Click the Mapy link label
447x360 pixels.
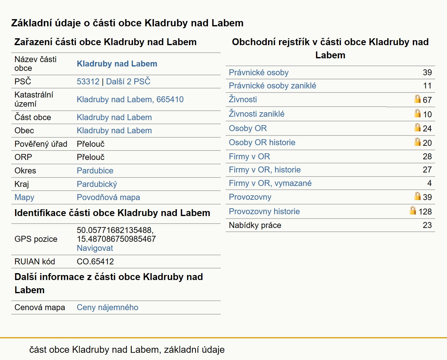(24, 197)
